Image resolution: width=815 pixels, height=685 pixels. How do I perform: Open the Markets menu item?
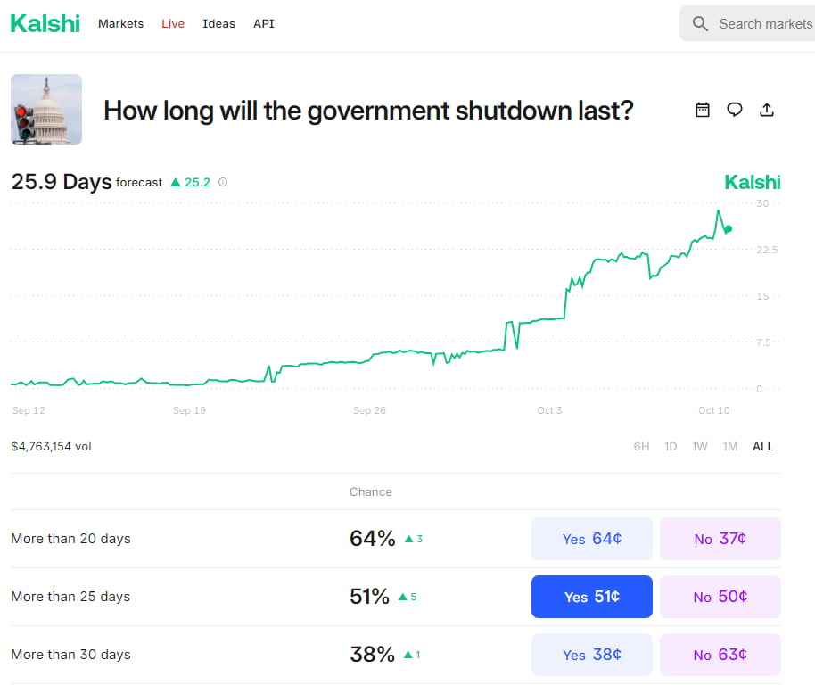[120, 24]
